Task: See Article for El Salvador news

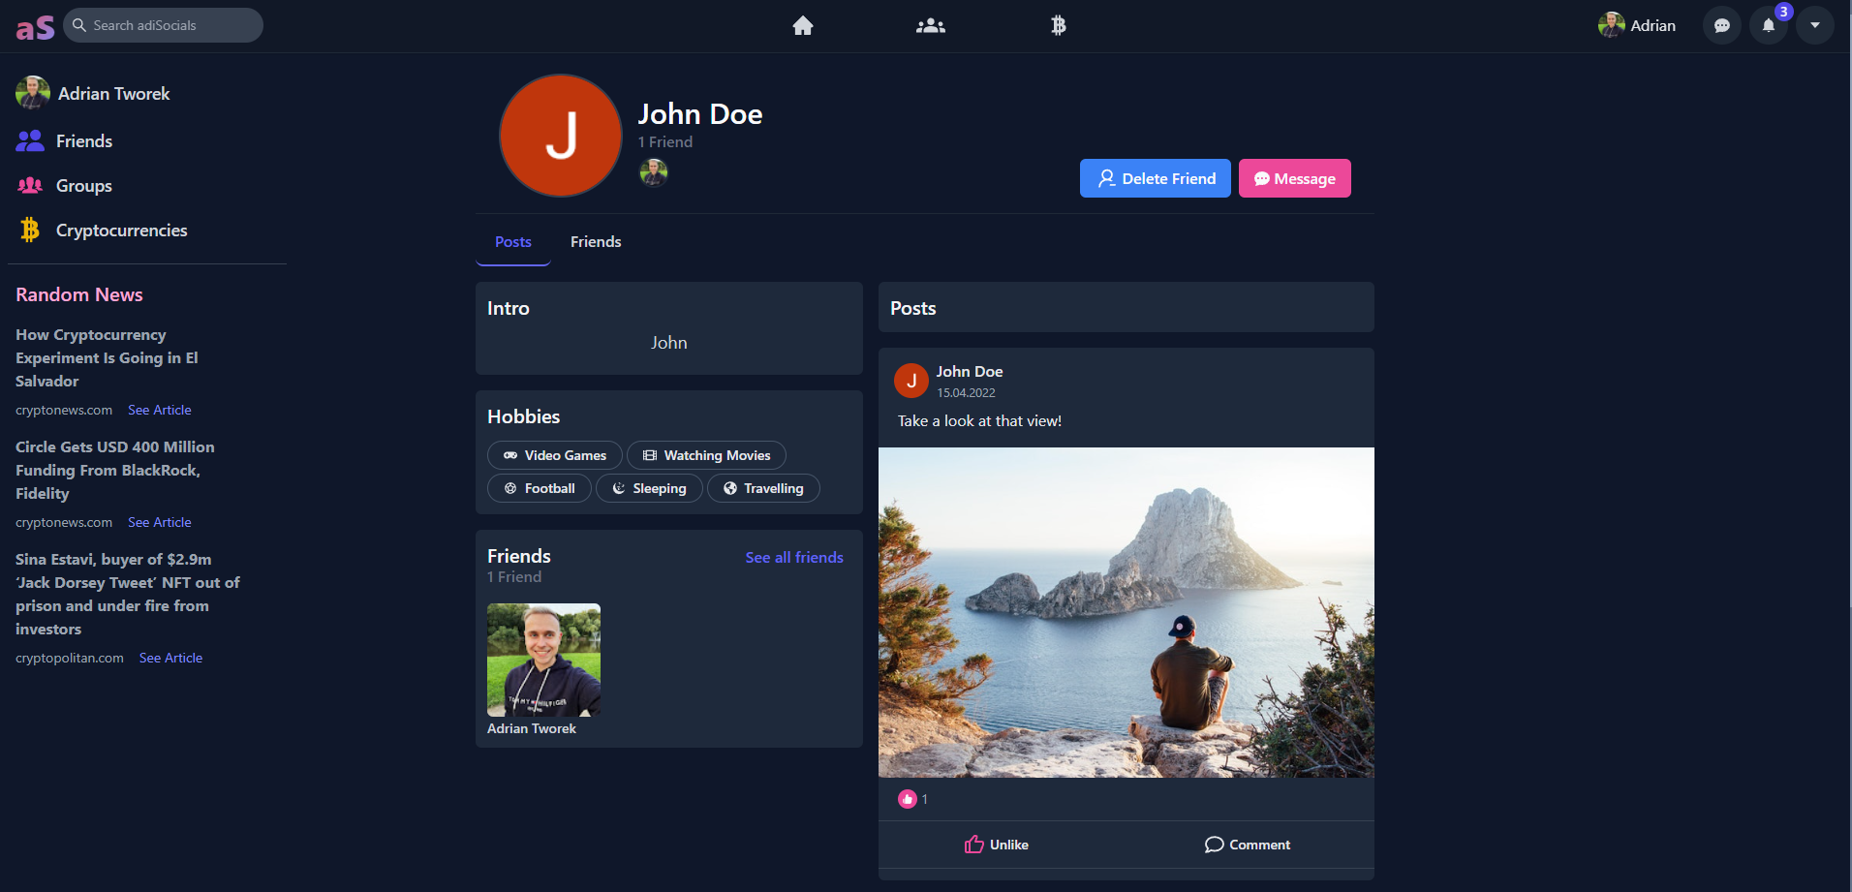Action: coord(160,411)
